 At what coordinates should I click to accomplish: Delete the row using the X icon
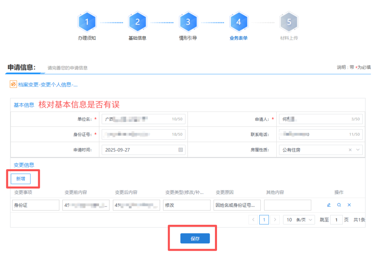tap(349, 205)
